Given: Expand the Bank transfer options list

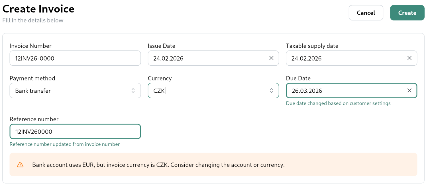Looking at the screenshot, I should [x=75, y=90].
